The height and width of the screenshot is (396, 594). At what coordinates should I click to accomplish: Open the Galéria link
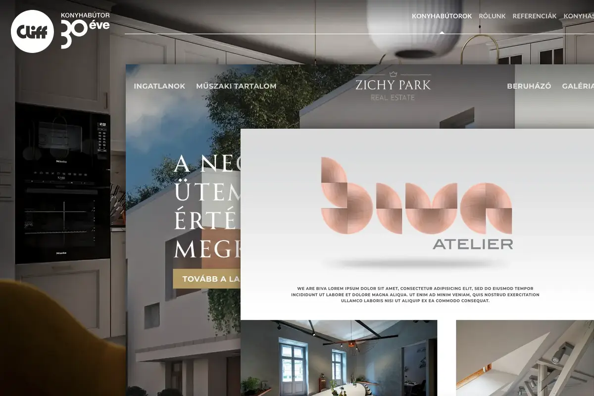click(x=578, y=86)
